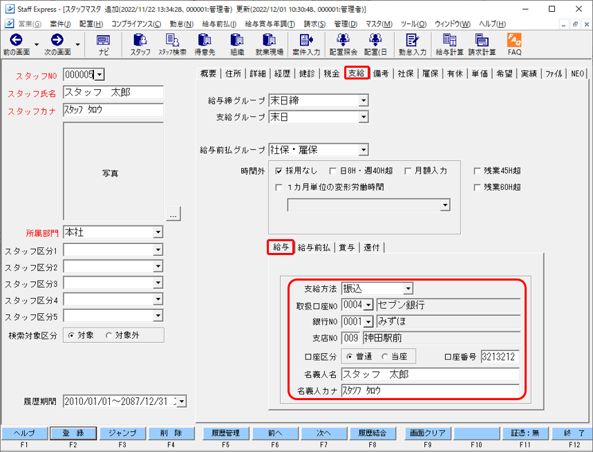Screen dimensions: 593x452
Task: Expand the 所属部門 dropdown
Action: click(158, 232)
